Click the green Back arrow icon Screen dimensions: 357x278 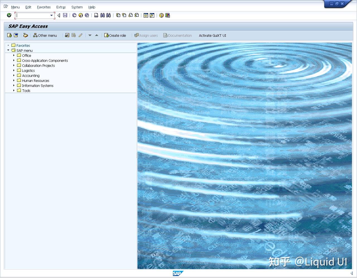74,15
